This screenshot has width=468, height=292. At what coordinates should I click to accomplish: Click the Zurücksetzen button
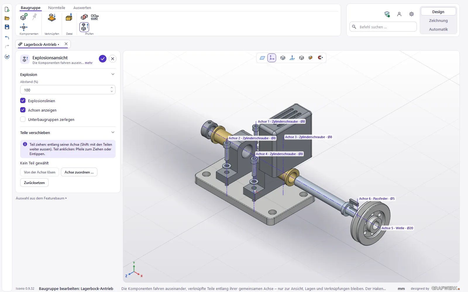click(34, 182)
